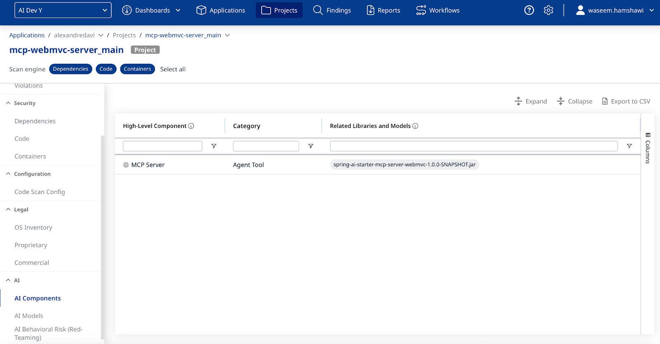The height and width of the screenshot is (344, 660).
Task: Click the alexandredavi breadcrumb text
Action: point(74,35)
